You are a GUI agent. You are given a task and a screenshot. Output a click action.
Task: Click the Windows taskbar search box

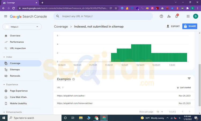(35, 118)
